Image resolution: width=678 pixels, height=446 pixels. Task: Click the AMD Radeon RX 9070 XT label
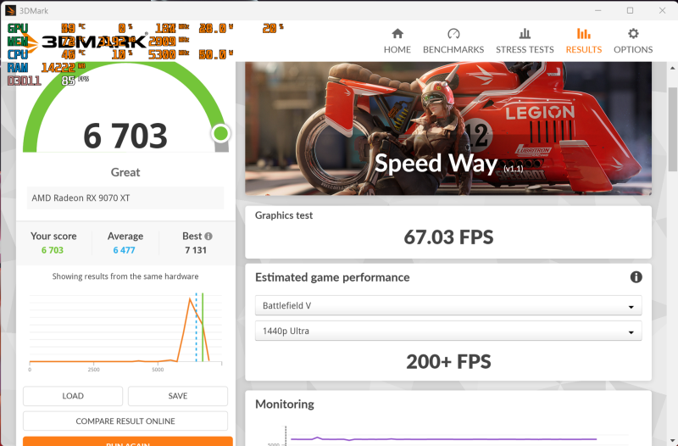81,198
